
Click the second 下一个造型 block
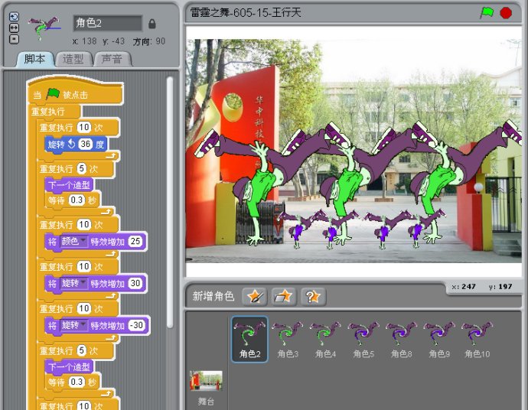(69, 366)
